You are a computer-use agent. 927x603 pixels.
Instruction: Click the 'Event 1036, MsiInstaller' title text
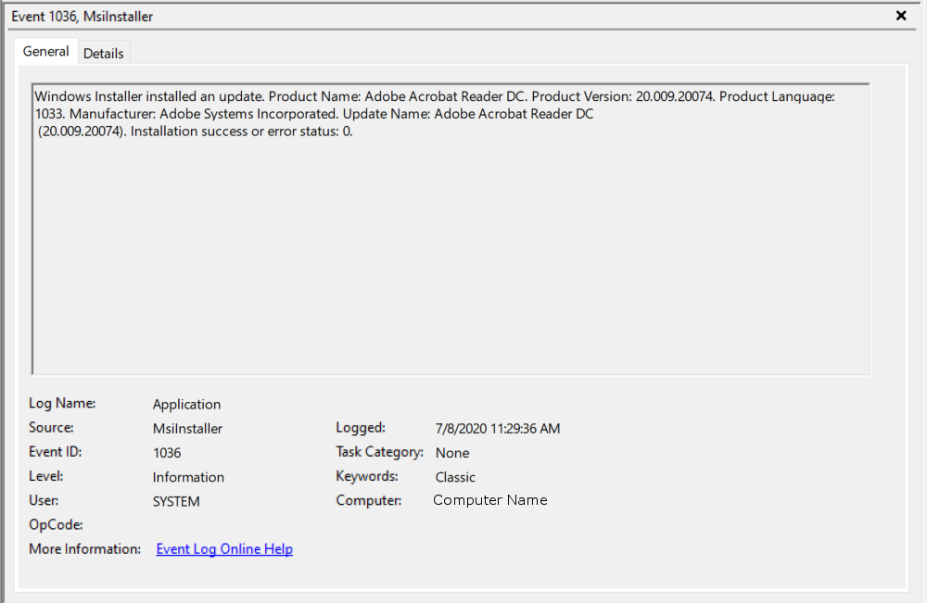[x=83, y=17]
